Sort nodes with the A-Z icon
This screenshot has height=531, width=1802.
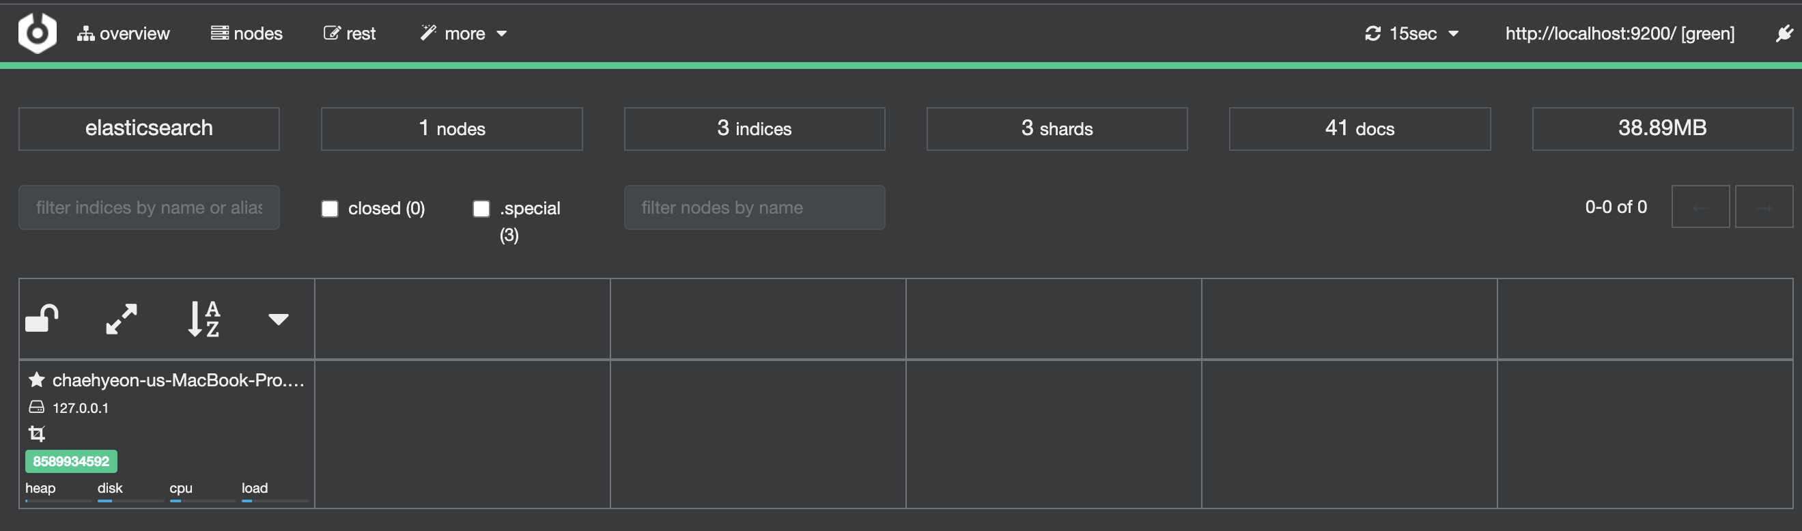pyautogui.click(x=204, y=319)
